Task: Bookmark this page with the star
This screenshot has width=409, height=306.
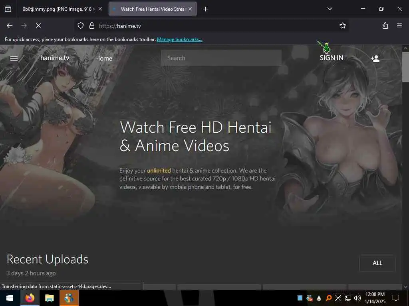Action: pyautogui.click(x=342, y=25)
